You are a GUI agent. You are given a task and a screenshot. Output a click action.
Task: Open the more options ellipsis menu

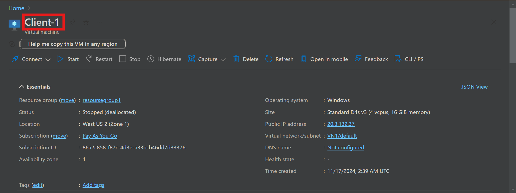click(100, 22)
